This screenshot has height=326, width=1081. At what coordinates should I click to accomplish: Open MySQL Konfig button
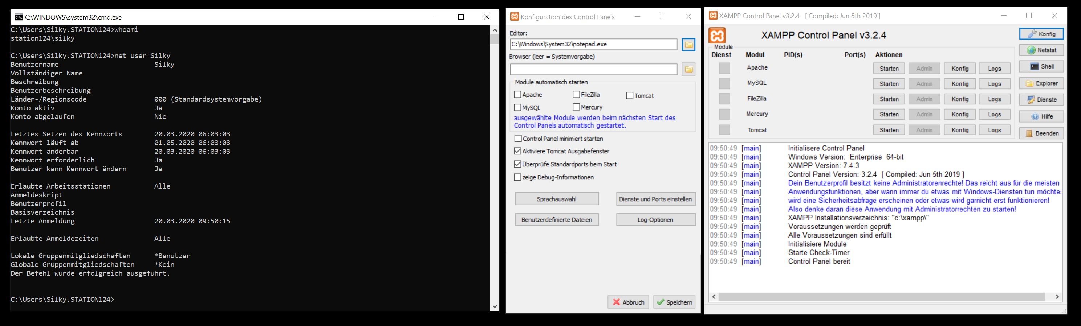tap(960, 84)
